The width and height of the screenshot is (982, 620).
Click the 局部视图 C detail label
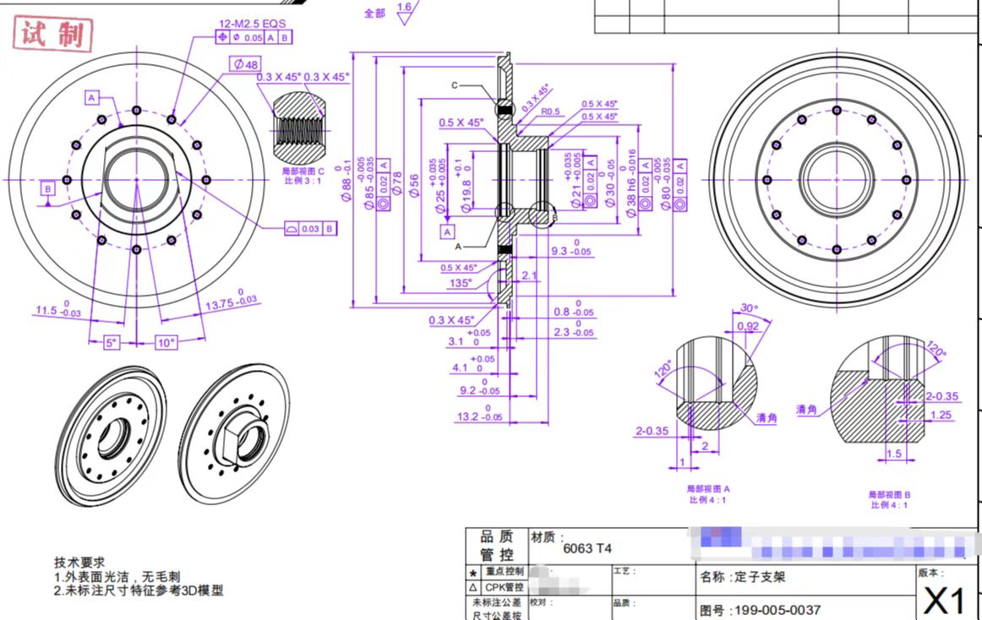303,171
